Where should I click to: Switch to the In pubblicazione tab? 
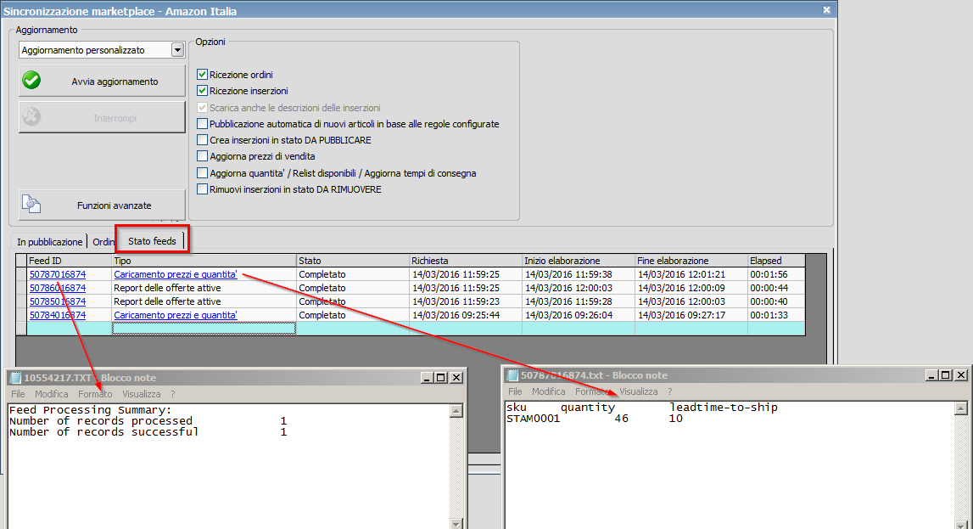[50, 241]
